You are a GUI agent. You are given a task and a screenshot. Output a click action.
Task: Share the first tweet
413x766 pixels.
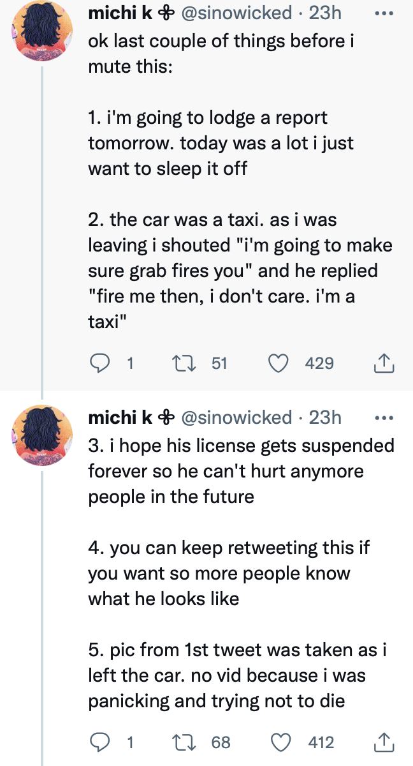384,363
